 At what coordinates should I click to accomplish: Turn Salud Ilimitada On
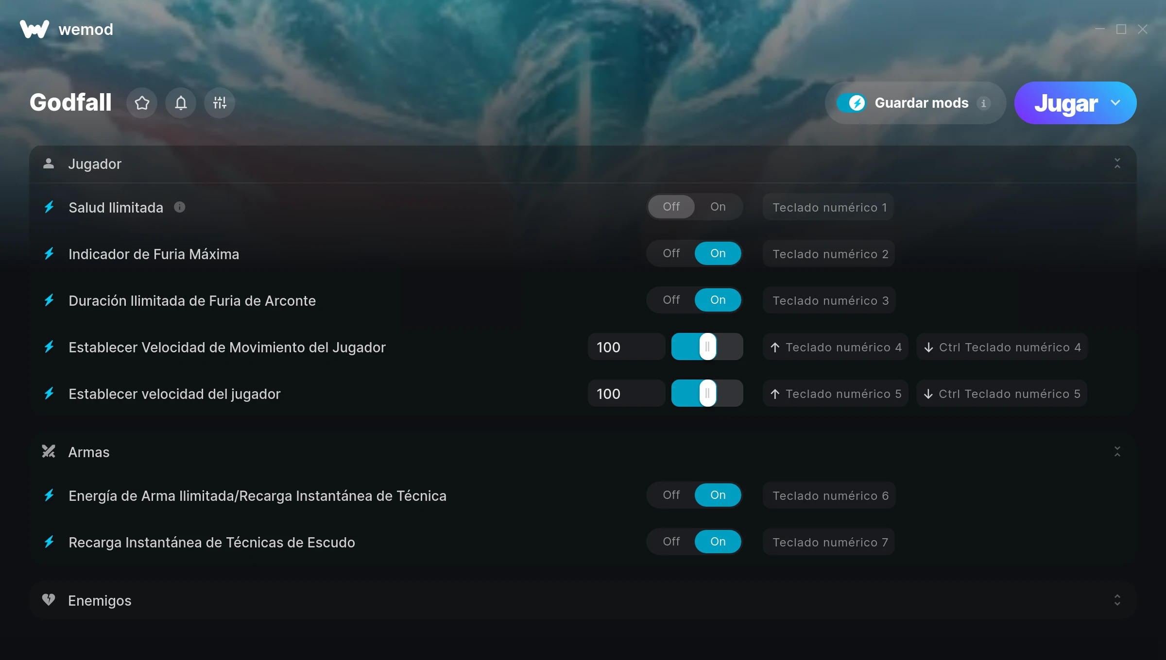coord(718,207)
